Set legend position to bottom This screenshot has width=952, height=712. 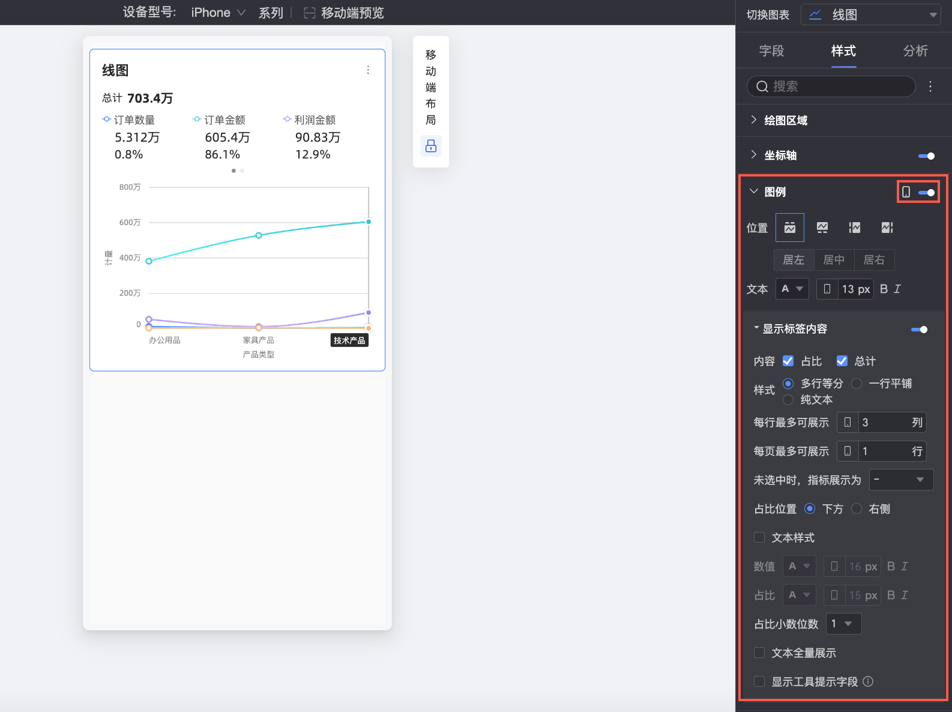[x=822, y=228]
